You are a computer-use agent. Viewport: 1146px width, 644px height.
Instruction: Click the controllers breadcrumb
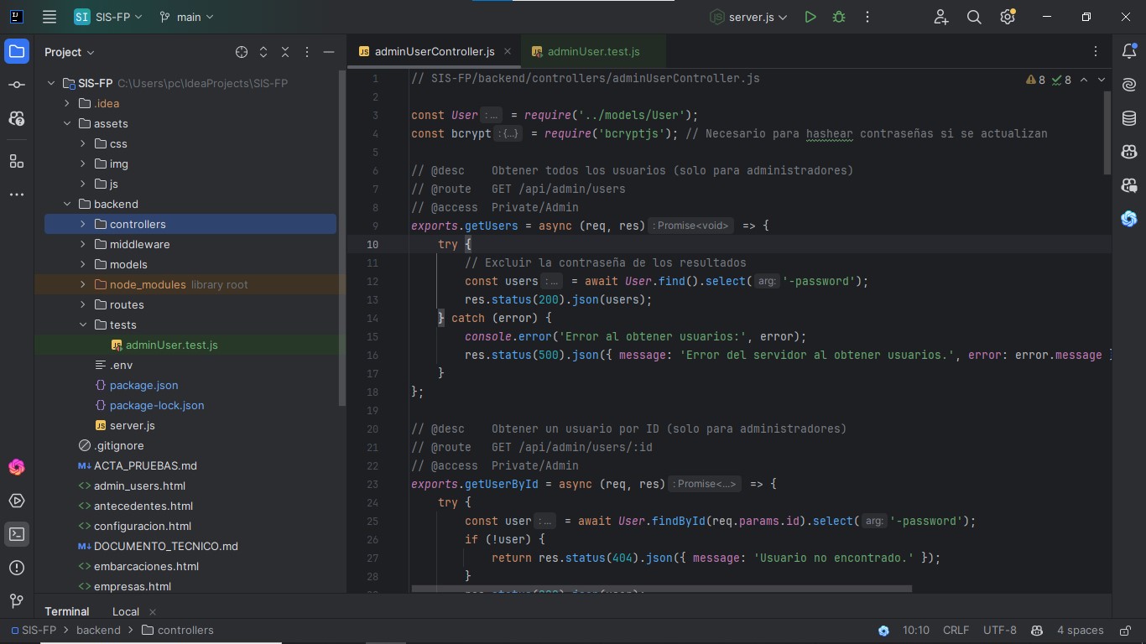[178, 630]
